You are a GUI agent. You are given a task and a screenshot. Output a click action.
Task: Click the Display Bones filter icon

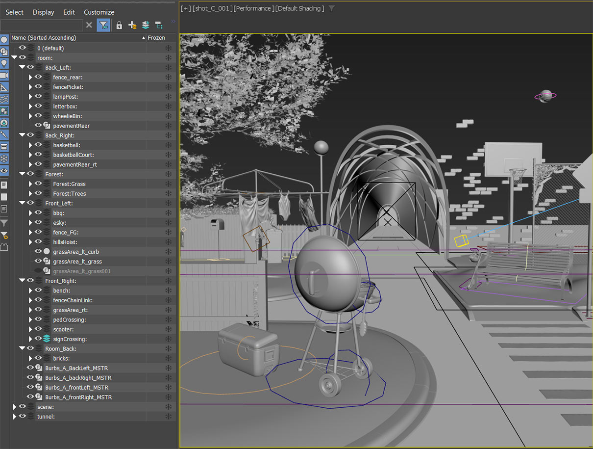click(4, 134)
